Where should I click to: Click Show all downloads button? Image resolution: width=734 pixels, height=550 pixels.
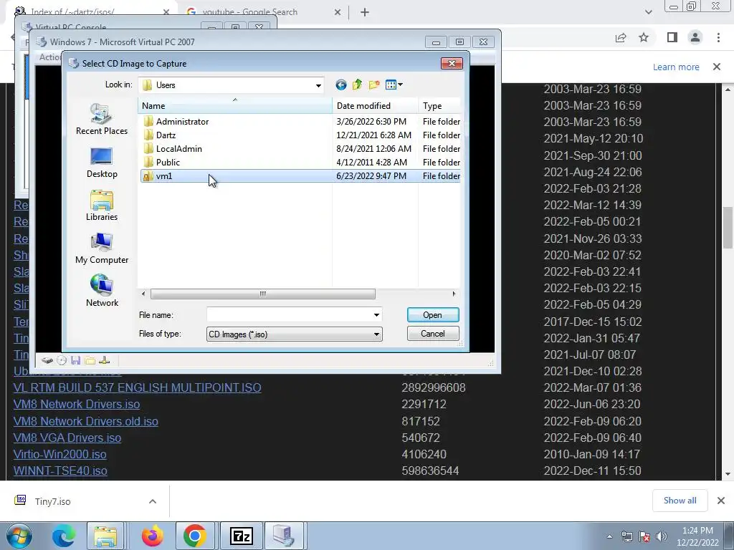680,501
